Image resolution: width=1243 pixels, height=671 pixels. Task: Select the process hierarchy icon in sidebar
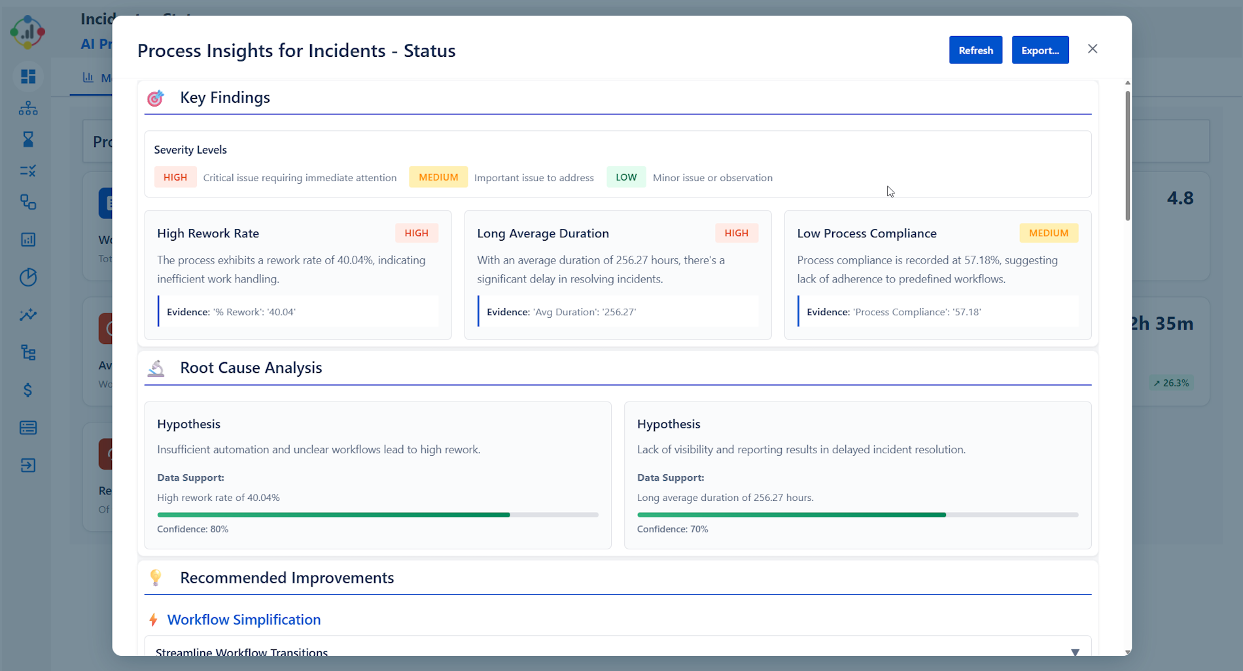(28, 108)
